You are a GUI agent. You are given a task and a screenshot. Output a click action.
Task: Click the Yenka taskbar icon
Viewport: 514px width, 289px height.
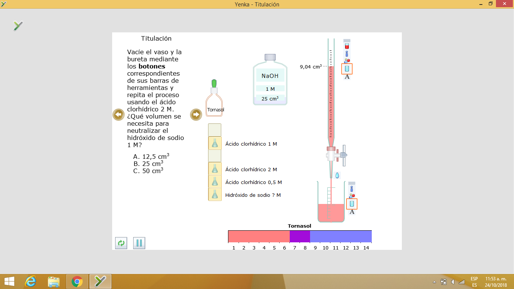99,281
